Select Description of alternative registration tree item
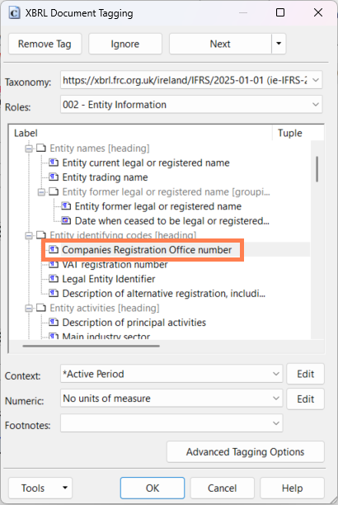338x505 pixels. [163, 294]
